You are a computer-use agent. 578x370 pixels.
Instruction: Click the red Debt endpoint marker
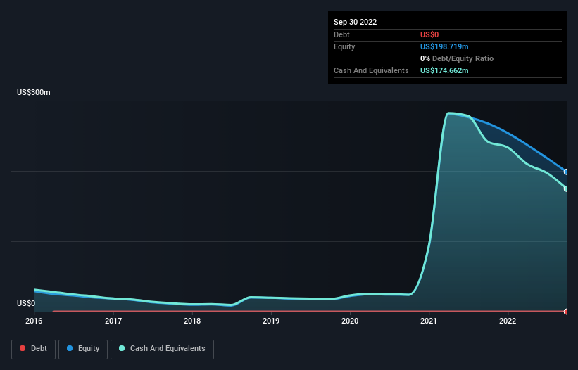[566, 312]
